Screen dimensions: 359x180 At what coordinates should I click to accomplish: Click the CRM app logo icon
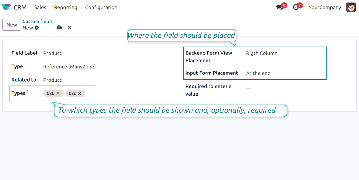click(6, 7)
